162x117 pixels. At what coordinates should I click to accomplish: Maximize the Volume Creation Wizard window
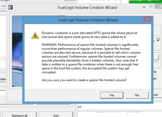click(151, 7)
